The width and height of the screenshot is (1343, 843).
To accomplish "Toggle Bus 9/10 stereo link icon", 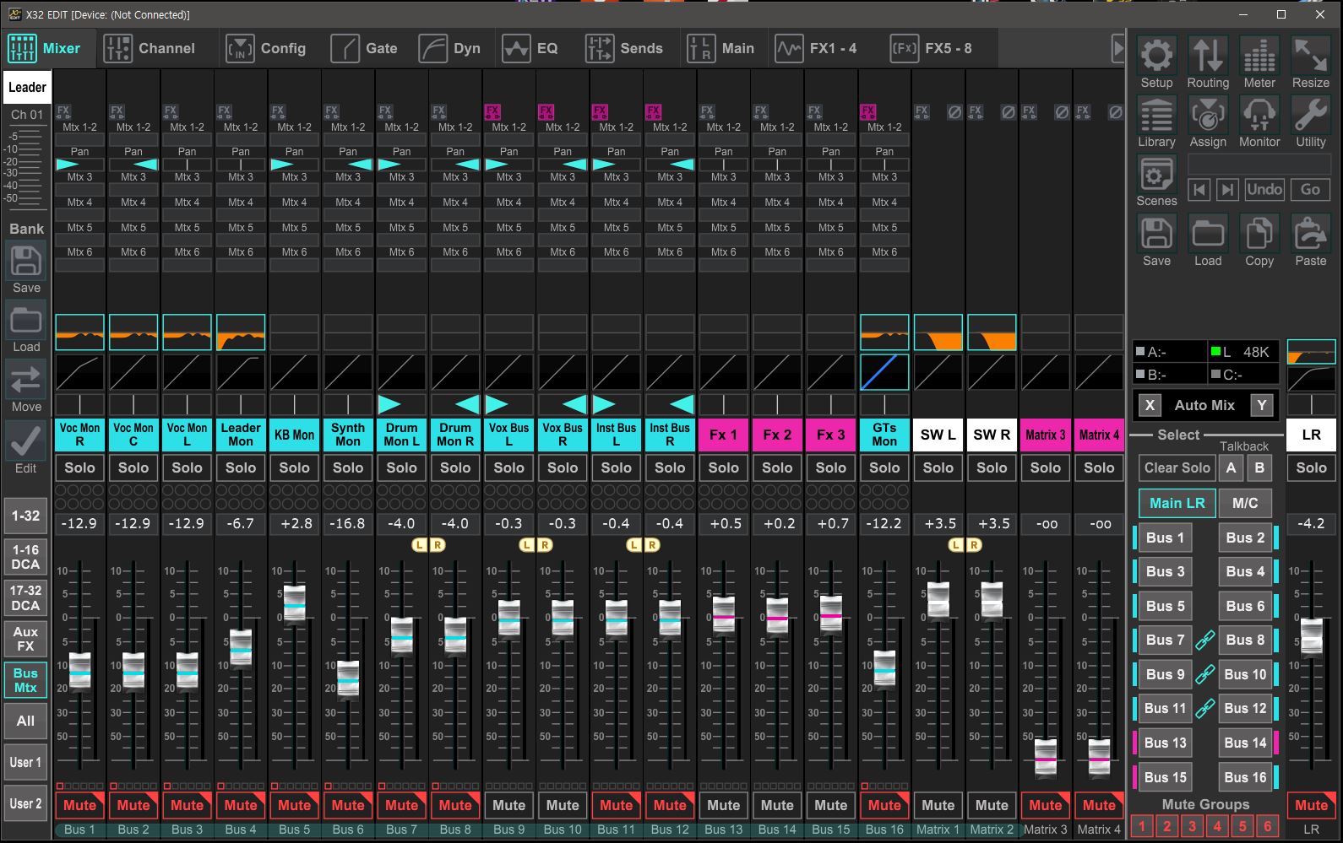I will 1205,674.
